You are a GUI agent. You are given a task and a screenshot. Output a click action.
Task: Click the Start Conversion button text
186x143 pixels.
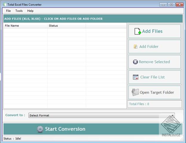pyautogui.click(x=65, y=129)
